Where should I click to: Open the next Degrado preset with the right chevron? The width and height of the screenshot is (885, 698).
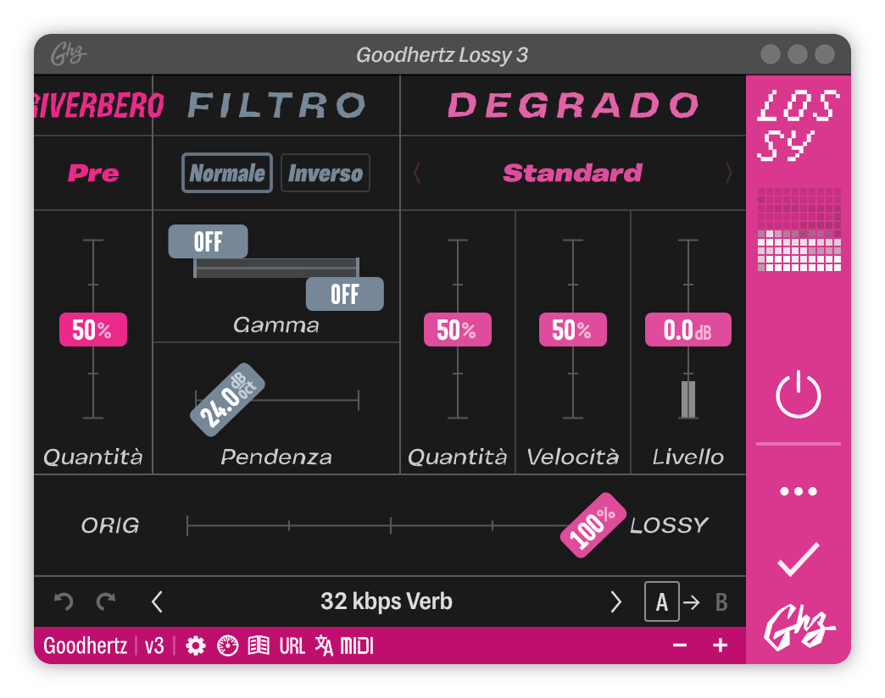pos(727,172)
